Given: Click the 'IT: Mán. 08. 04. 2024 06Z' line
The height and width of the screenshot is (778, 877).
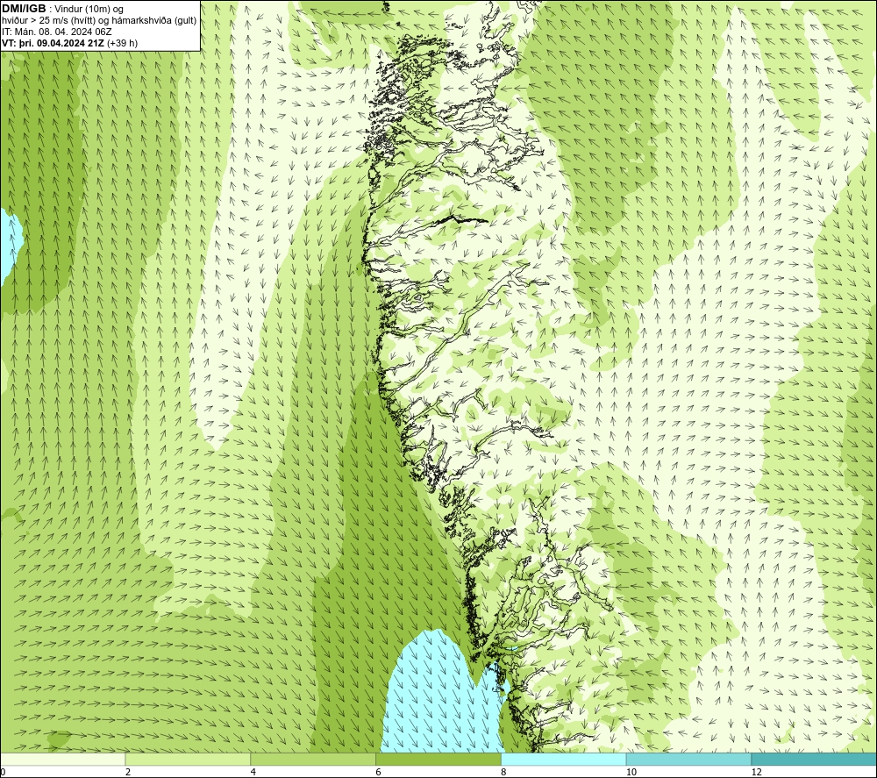Looking at the screenshot, I should (x=56, y=32).
